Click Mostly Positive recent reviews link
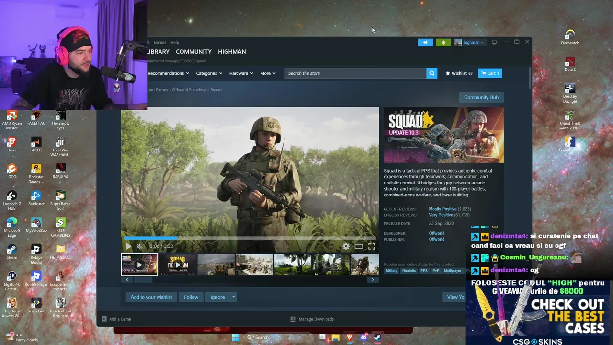Viewport: 613px width, 345px height. pyautogui.click(x=443, y=209)
